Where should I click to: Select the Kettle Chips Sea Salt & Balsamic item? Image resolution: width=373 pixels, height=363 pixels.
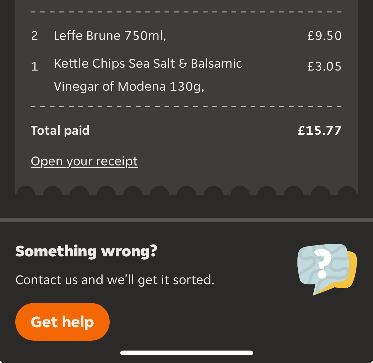pos(148,63)
